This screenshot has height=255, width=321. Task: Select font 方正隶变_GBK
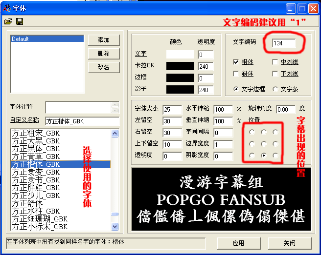point(61,172)
